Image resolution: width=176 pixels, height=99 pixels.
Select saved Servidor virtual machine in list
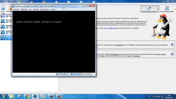6,26
